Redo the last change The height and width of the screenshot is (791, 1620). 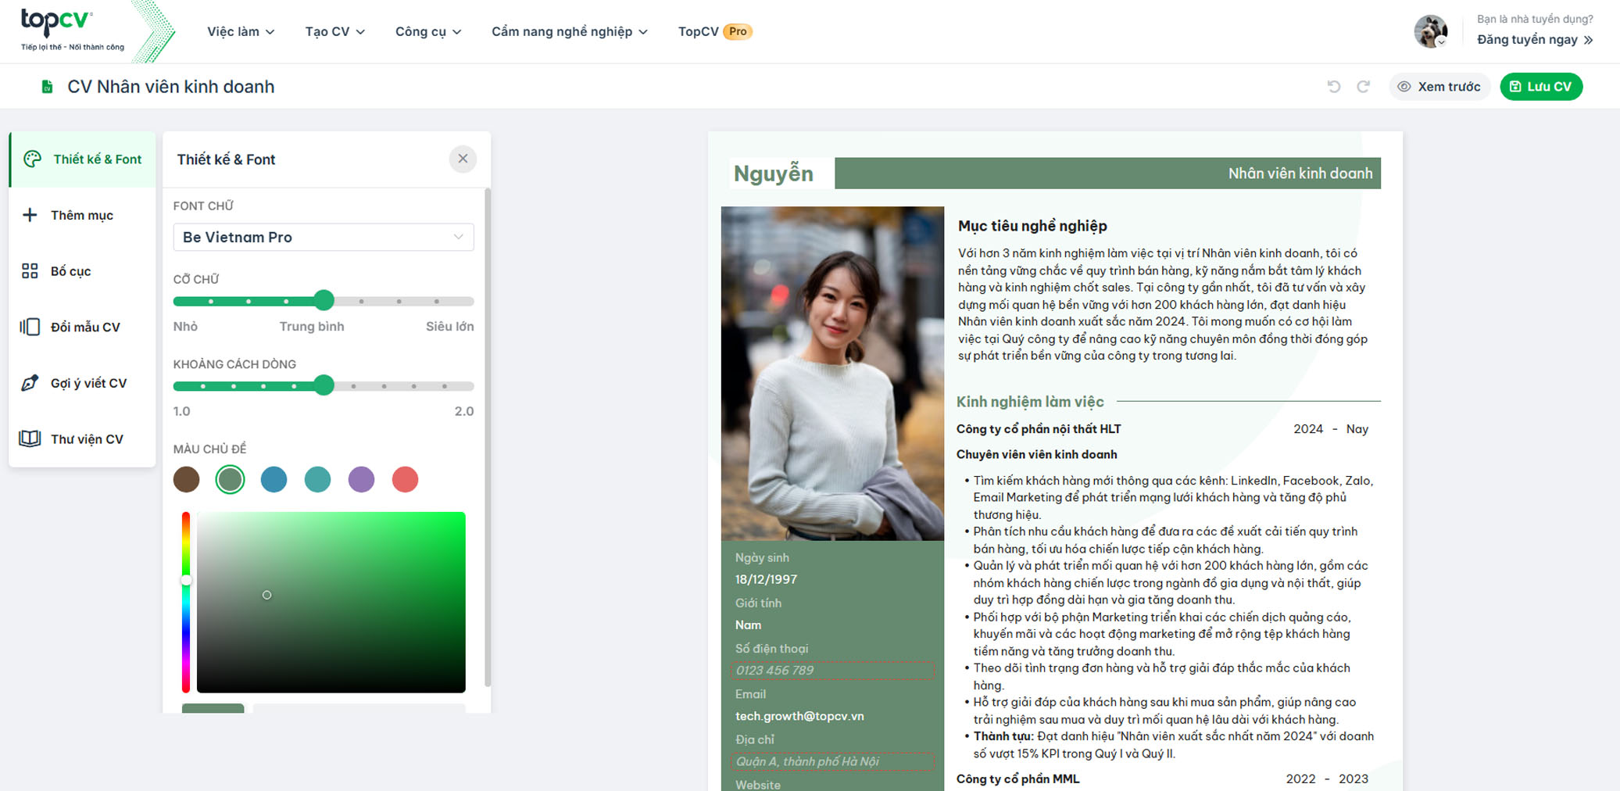point(1364,87)
